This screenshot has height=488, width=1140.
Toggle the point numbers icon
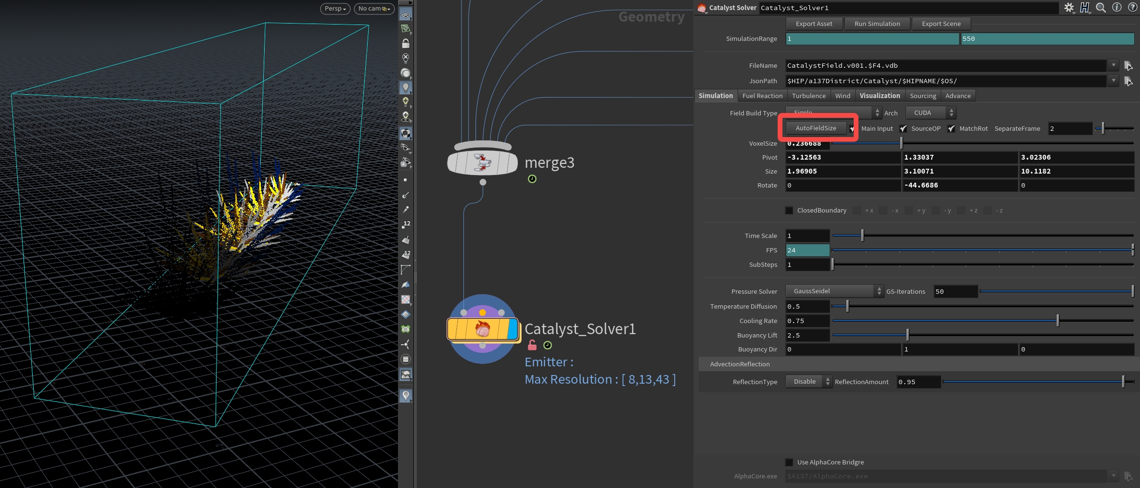pyautogui.click(x=406, y=225)
